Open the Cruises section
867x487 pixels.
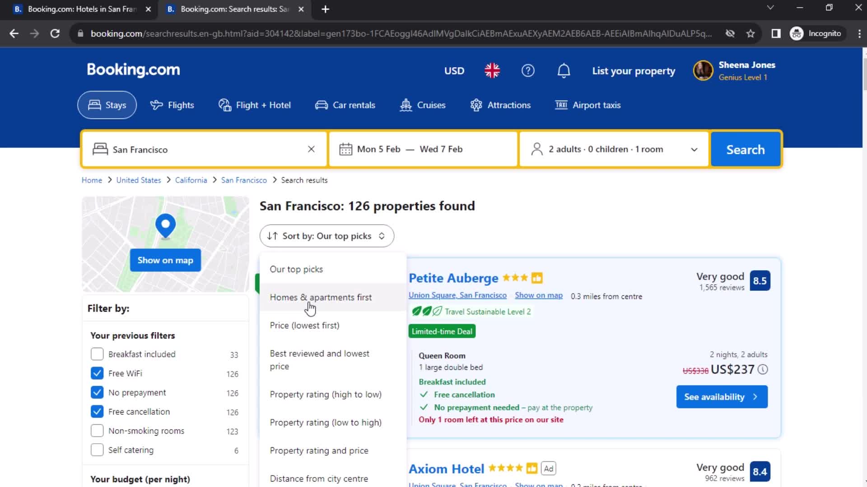pyautogui.click(x=423, y=105)
